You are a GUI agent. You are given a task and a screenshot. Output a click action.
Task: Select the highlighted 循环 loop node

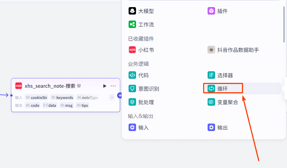tap(223, 88)
